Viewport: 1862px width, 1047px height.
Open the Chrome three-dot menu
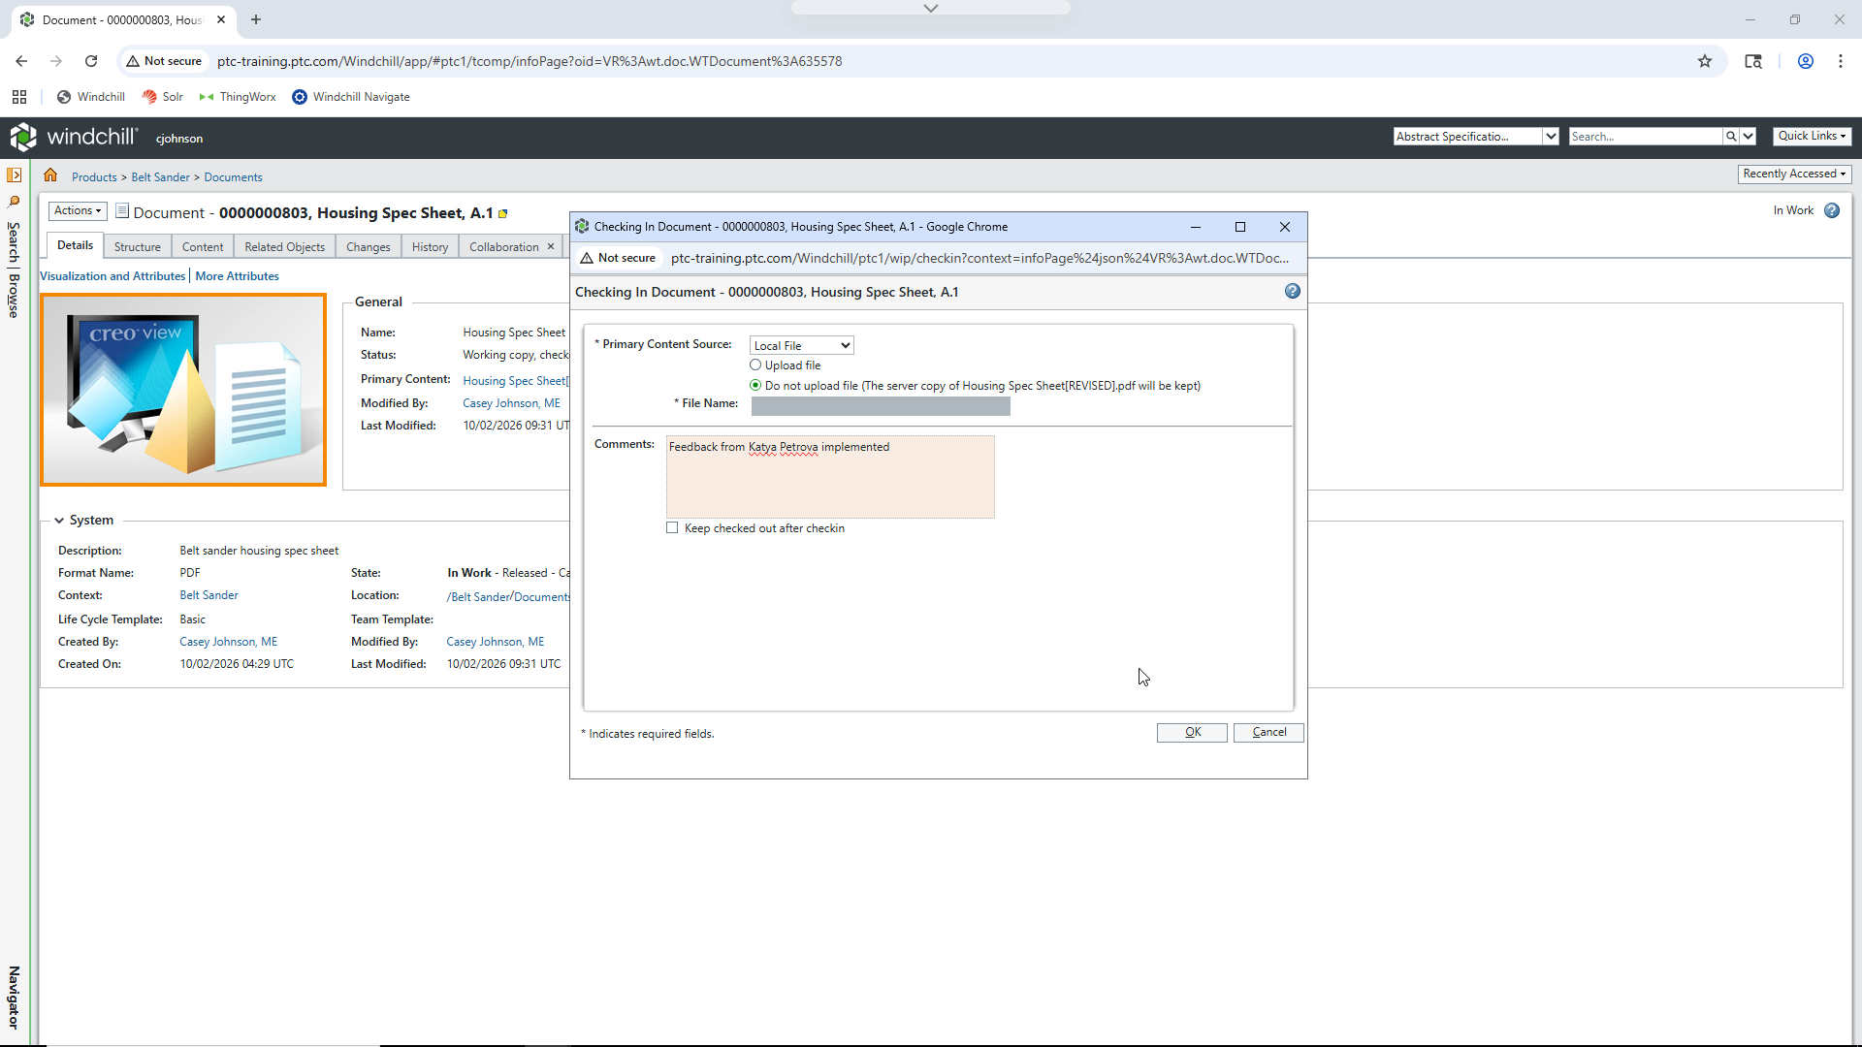pos(1841,61)
